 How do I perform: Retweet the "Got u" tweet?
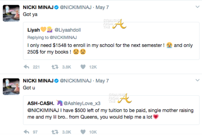coord(55,132)
